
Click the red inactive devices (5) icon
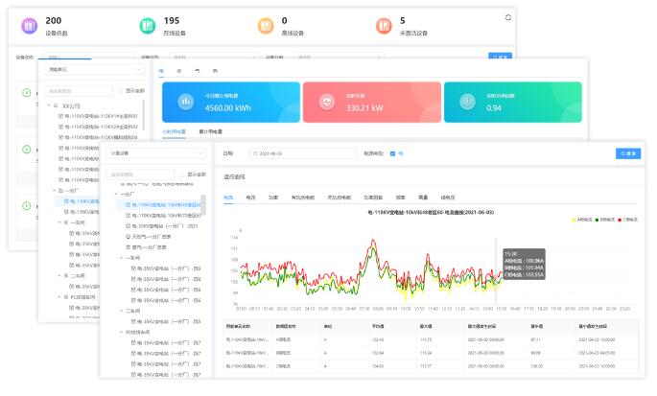click(x=384, y=25)
